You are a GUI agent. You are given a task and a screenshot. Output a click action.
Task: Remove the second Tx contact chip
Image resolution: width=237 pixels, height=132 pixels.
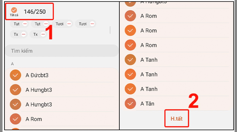point(43,34)
